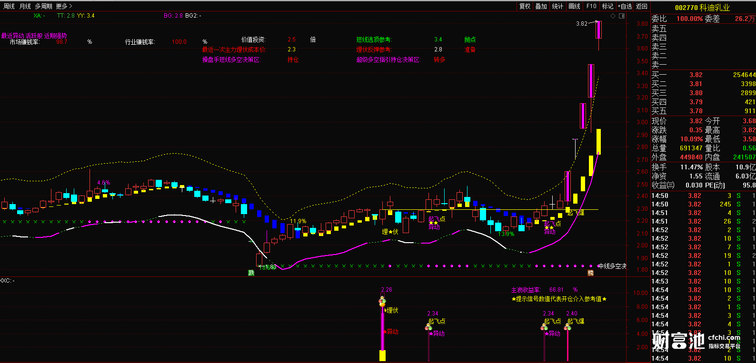Click the 榜 marker under the chart
This screenshot has height=363, width=756.
point(591,273)
